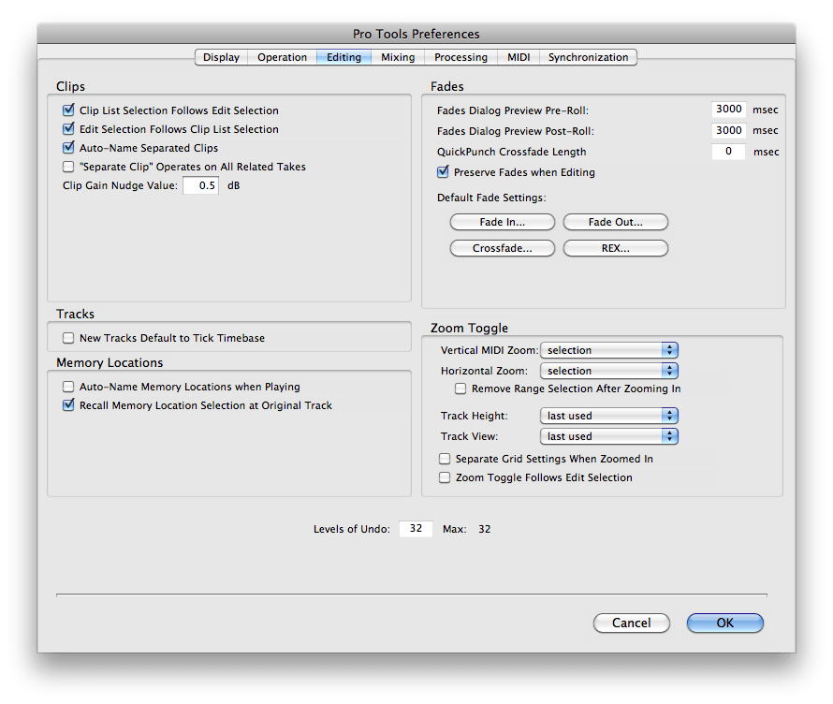Enable Zoom Toggle Follows Edit Selection

point(445,477)
